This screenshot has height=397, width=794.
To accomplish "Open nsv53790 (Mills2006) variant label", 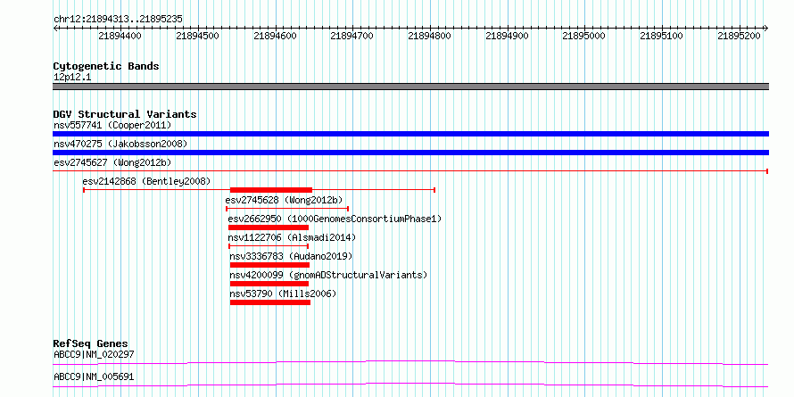I will pos(283,294).
